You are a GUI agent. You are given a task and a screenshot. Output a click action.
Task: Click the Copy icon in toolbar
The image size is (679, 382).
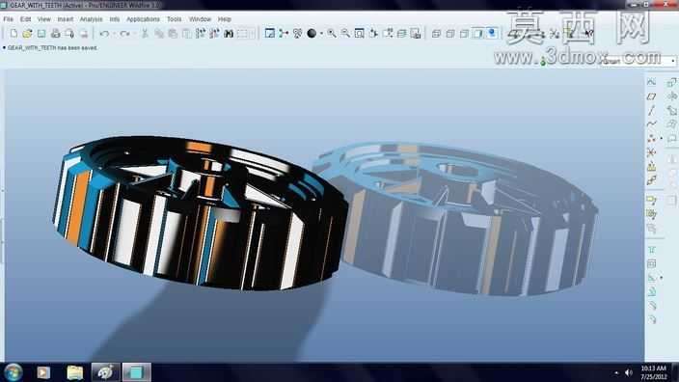[x=159, y=34]
